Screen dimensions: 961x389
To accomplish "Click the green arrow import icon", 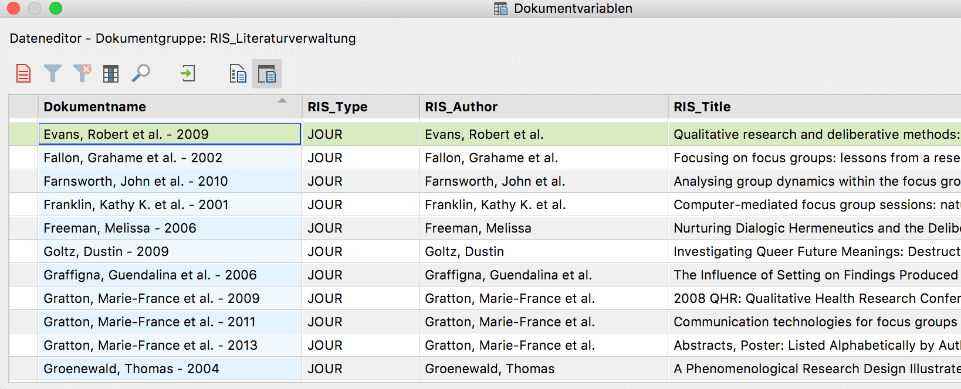I will (x=188, y=74).
